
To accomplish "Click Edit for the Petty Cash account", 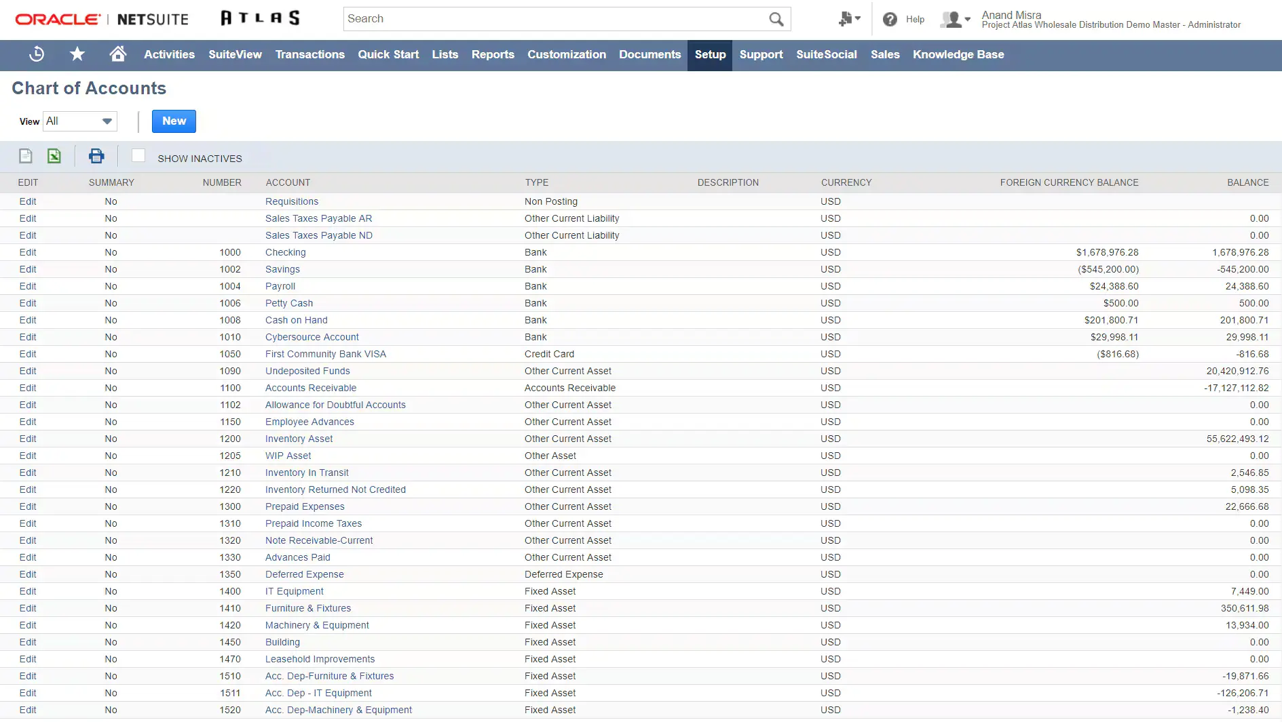I will click(28, 303).
